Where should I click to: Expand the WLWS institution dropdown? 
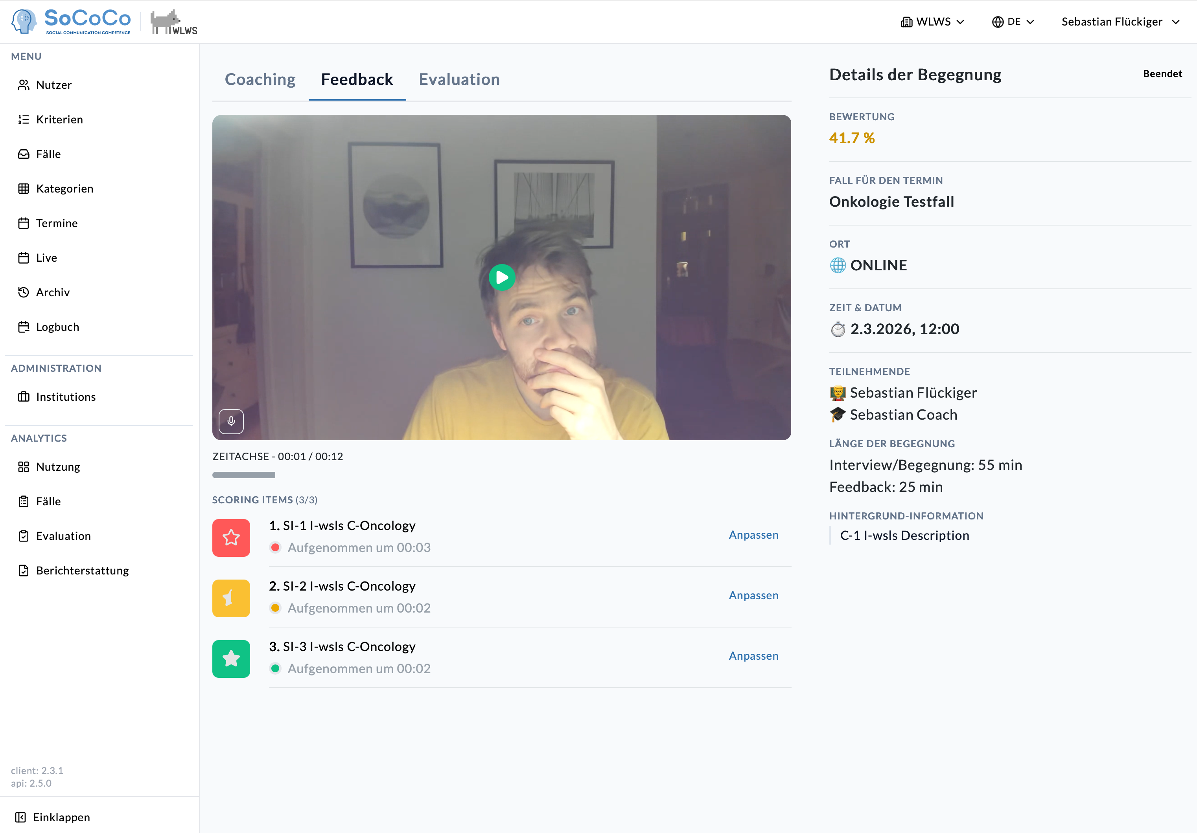(932, 22)
